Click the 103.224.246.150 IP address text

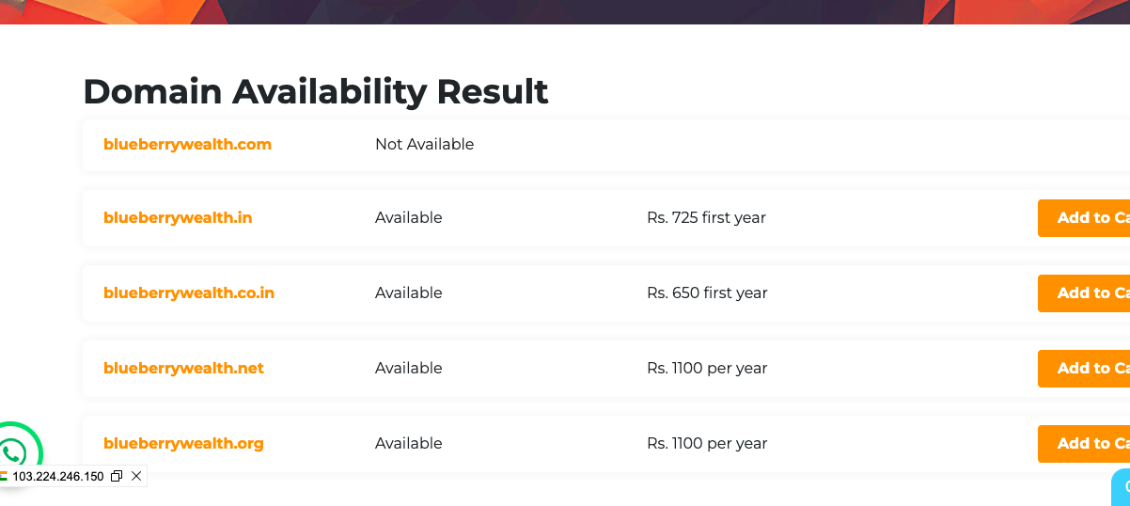(58, 477)
